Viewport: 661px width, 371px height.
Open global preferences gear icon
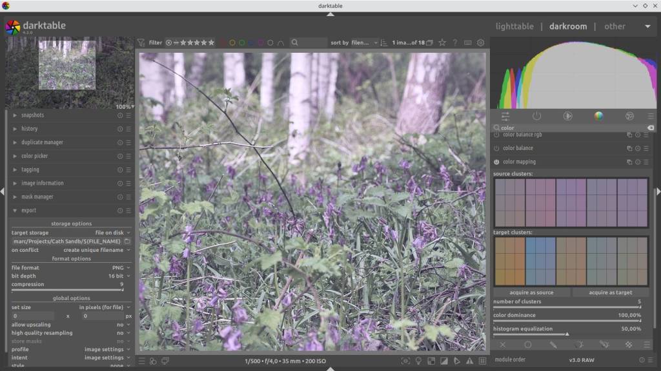click(x=480, y=43)
